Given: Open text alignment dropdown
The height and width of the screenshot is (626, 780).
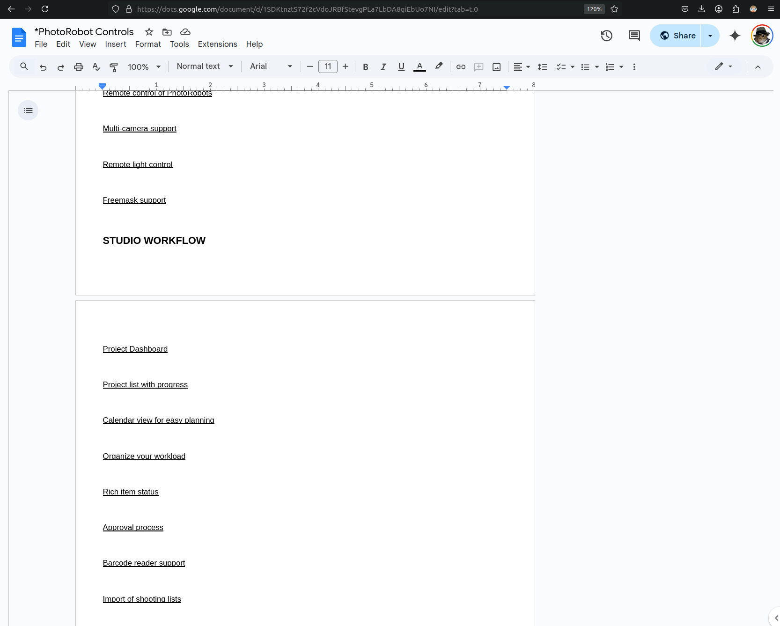Looking at the screenshot, I should (522, 67).
